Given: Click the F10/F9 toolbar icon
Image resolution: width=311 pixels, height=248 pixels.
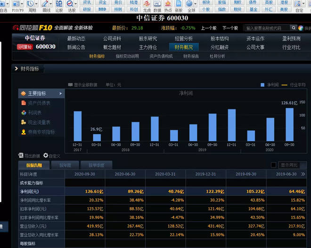Looking at the screenshot, I should (x=16, y=4).
